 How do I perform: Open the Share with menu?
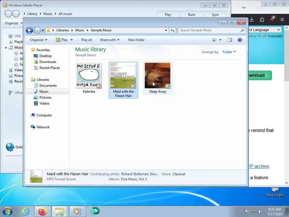point(110,40)
